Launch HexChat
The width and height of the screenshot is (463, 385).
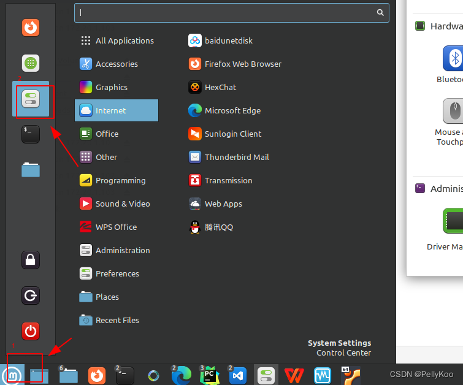coord(212,87)
